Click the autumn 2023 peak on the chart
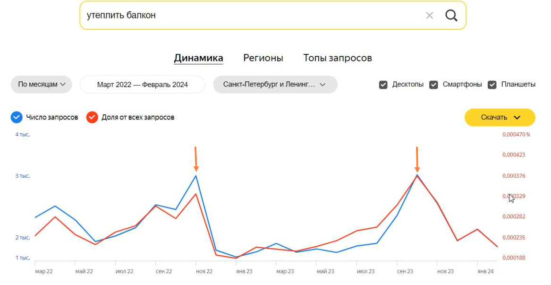551x285 pixels. point(417,175)
